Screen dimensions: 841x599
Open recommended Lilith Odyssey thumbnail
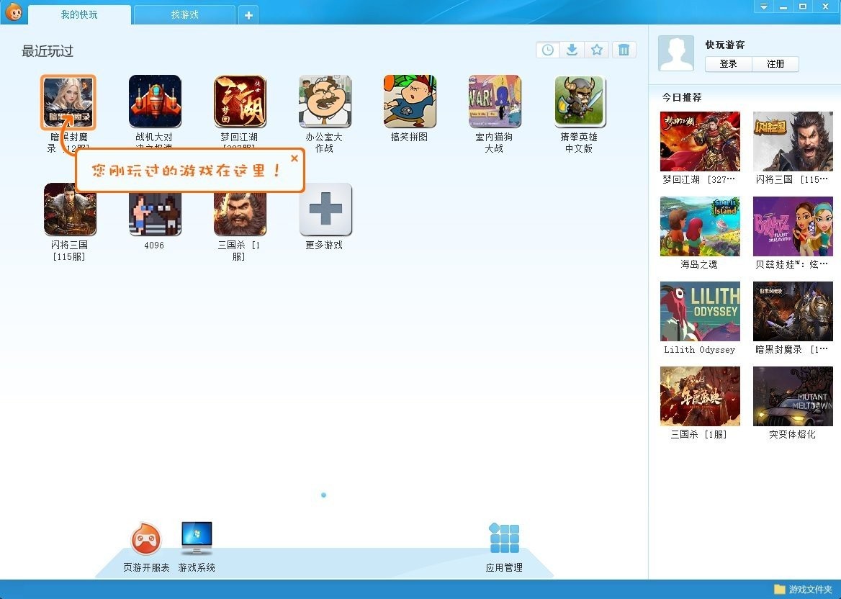point(700,312)
